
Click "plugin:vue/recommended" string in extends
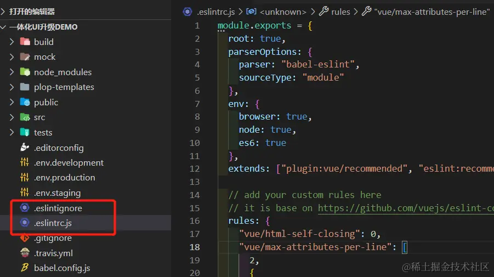tap(344, 168)
